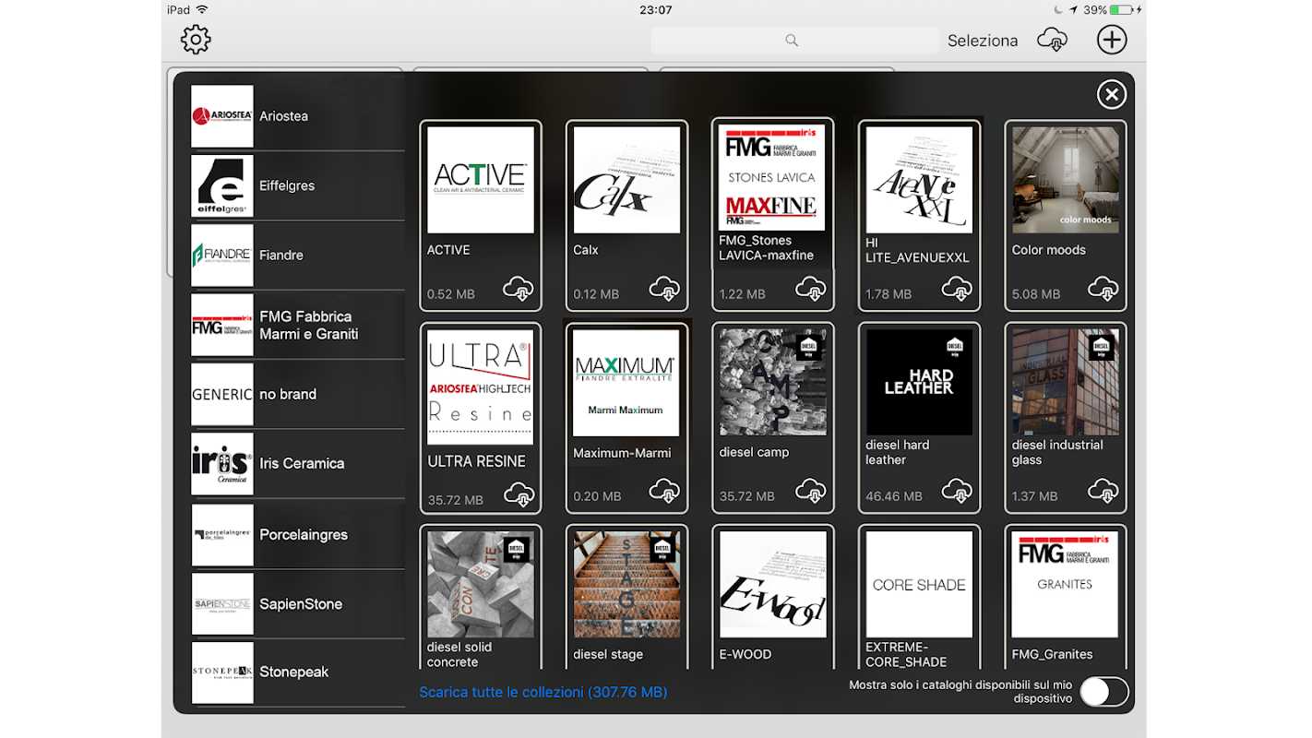The image size is (1312, 738).
Task: Close the catalog download panel
Action: click(1111, 94)
